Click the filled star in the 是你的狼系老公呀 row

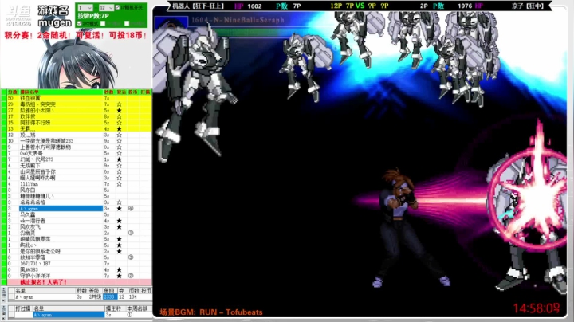pyautogui.click(x=119, y=251)
